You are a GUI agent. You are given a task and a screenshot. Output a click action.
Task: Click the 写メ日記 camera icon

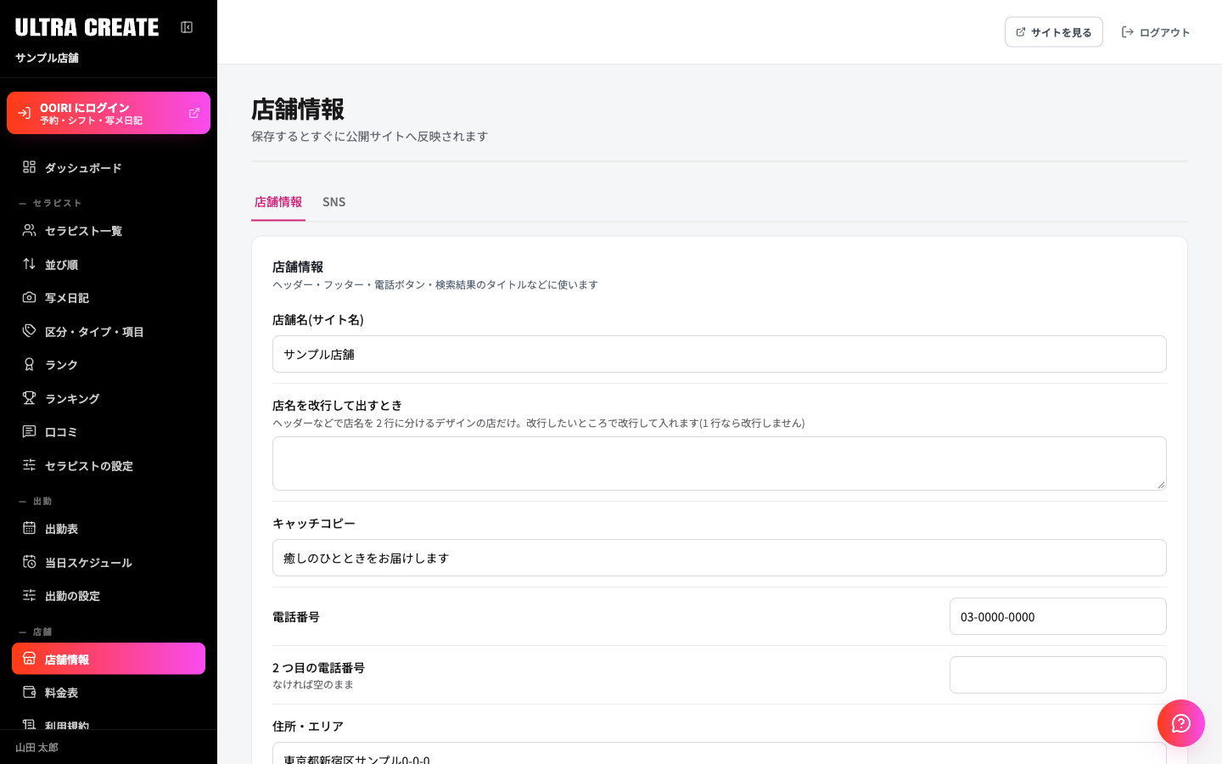(x=29, y=297)
